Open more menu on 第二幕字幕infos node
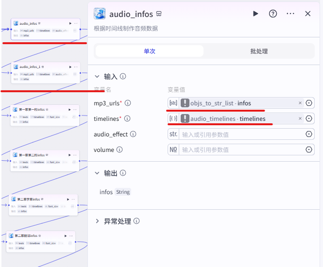 click(73, 199)
